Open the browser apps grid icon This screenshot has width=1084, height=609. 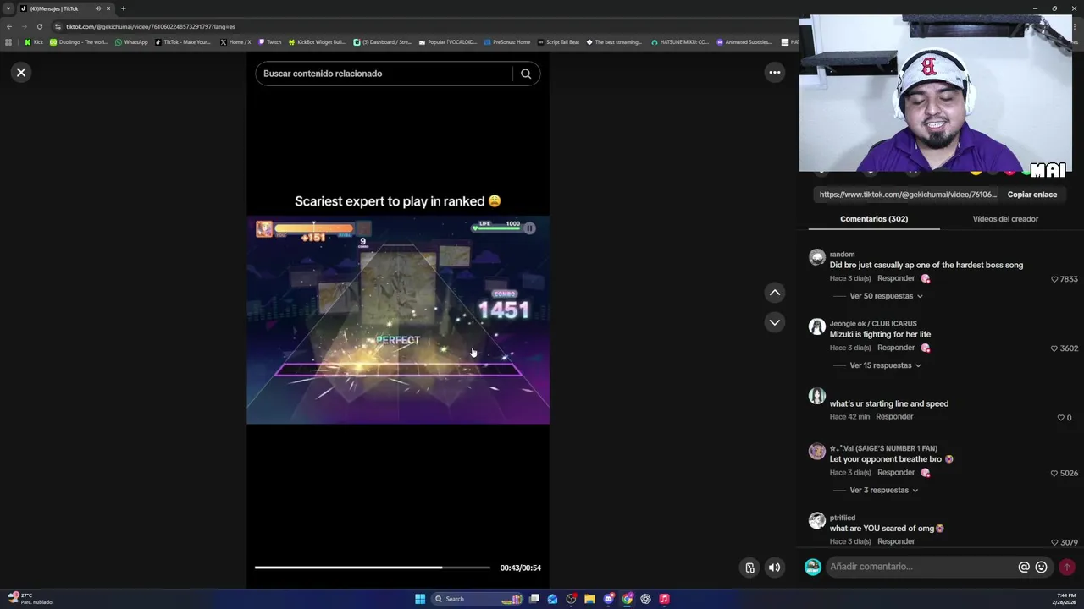click(x=8, y=42)
